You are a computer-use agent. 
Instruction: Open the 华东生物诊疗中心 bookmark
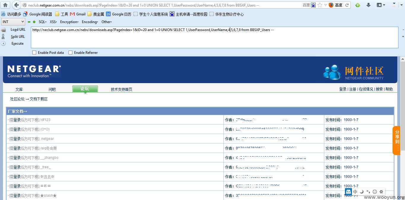pyautogui.click(x=226, y=14)
